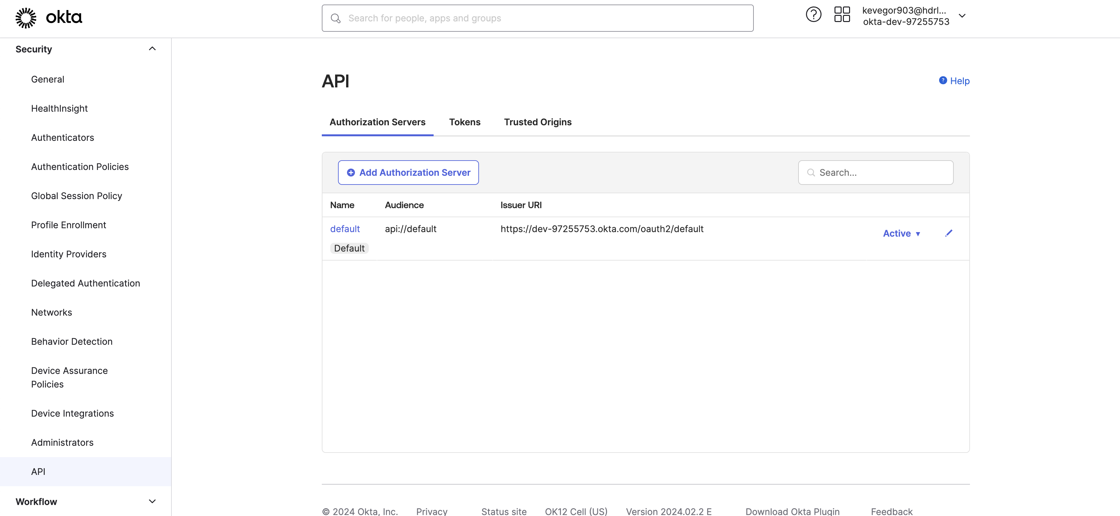Open the Feedback footer link
The width and height of the screenshot is (1120, 516).
[891, 511]
